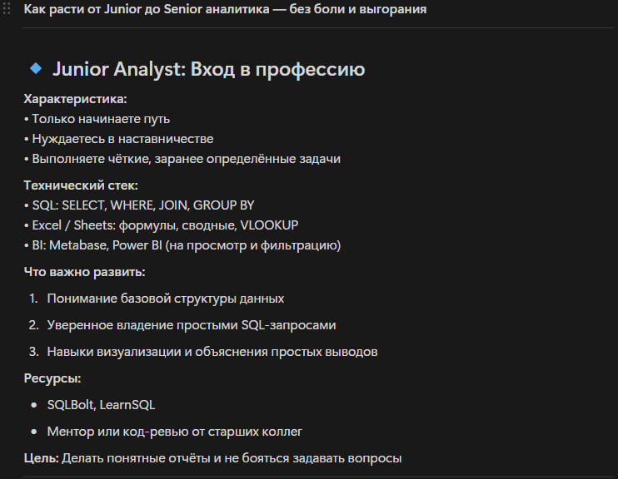Click the heading 'Junior Analyst: Вход в профессию'
Viewport: 618px width, 479px height.
(x=208, y=69)
